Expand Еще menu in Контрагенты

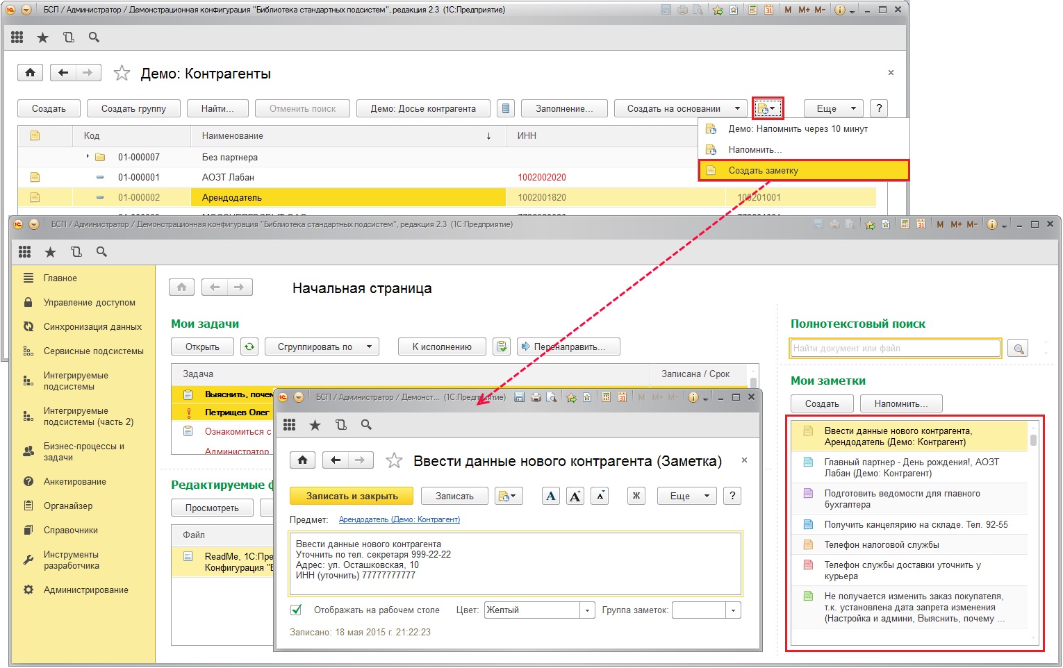(834, 108)
